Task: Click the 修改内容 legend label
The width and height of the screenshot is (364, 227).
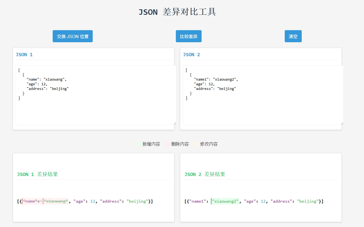Action: 209,144
